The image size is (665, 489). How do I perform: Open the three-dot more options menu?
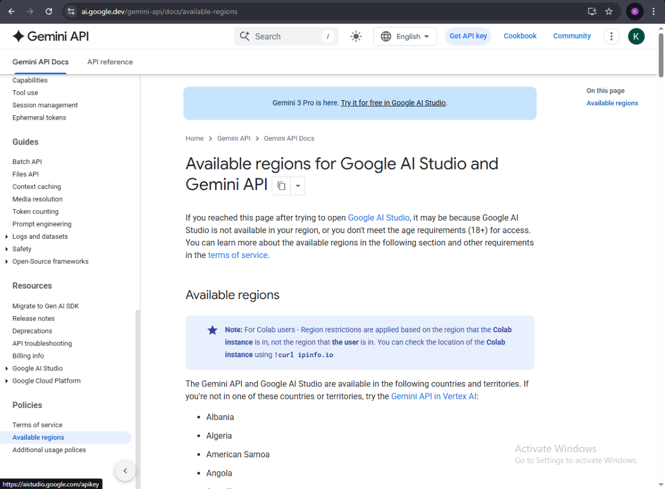(x=611, y=37)
